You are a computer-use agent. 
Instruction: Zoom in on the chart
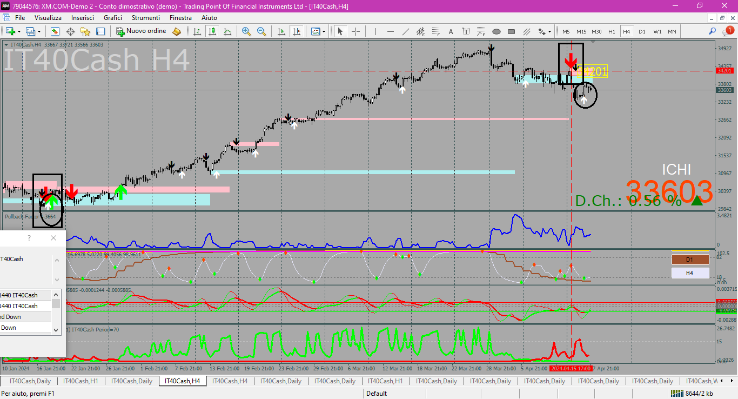click(246, 31)
